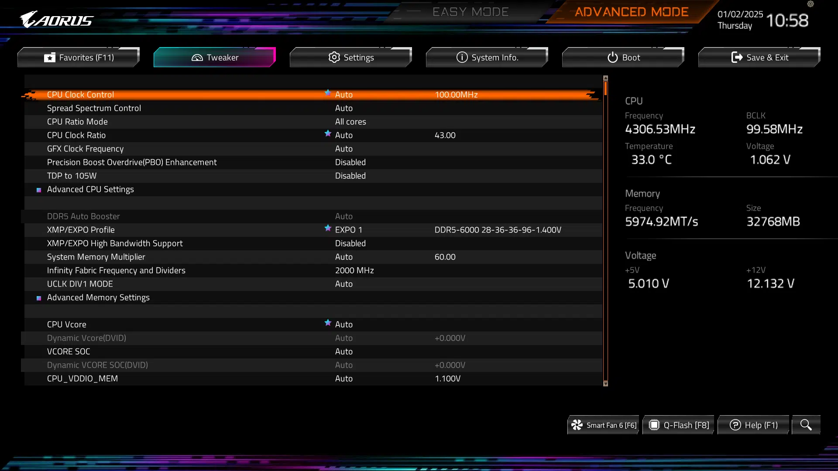The image size is (838, 471).
Task: Click the exit arrow icon on Save & Exit
Action: [x=737, y=57]
